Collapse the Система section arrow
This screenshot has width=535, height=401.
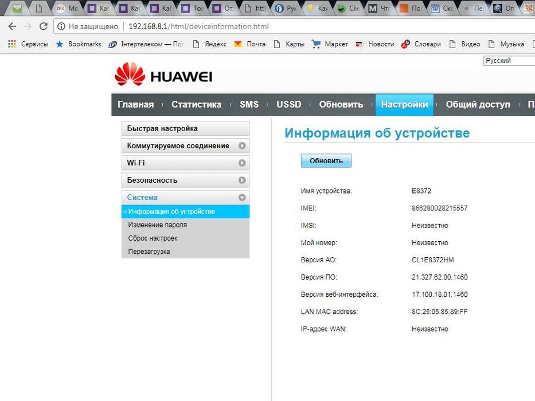242,198
